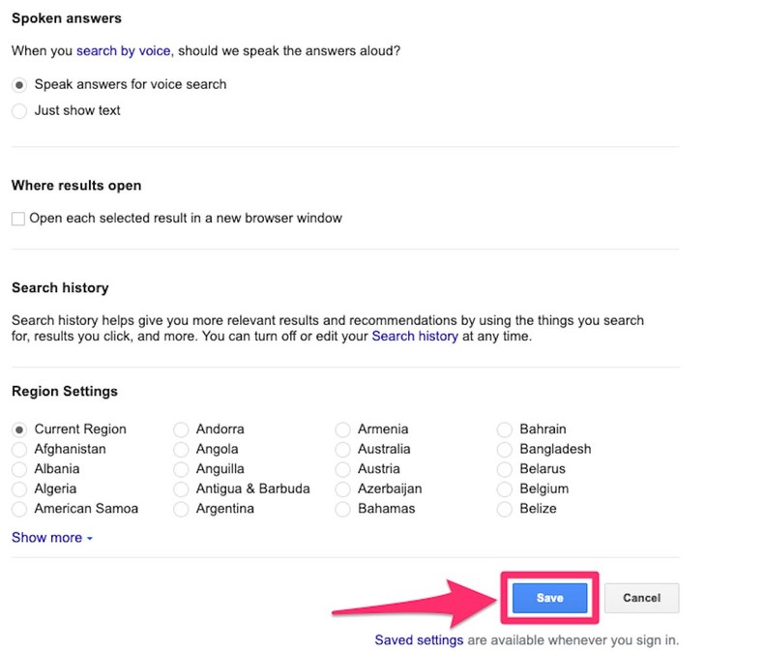Select the 'Current Region' radio button
764x652 pixels.
pos(19,430)
